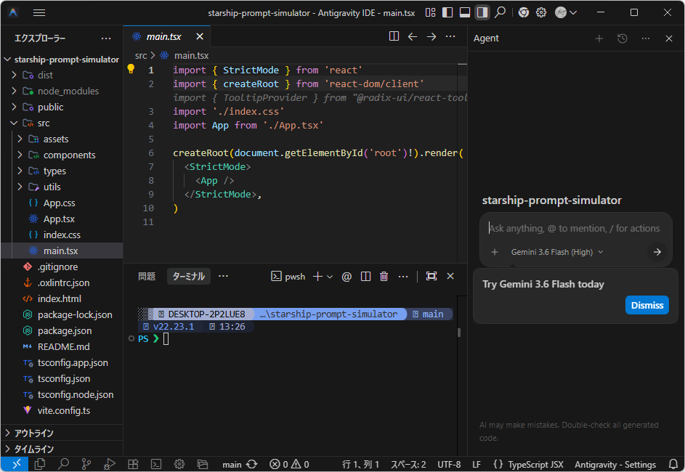
Task: Kill terminal with trash icon
Action: pos(384,277)
